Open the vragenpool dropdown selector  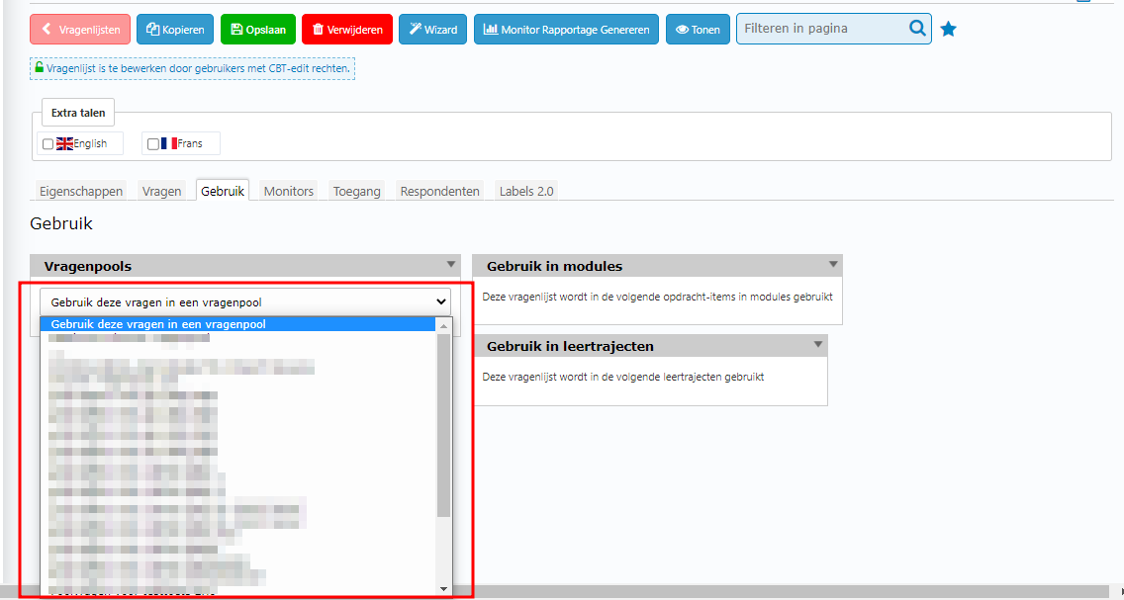point(244,302)
